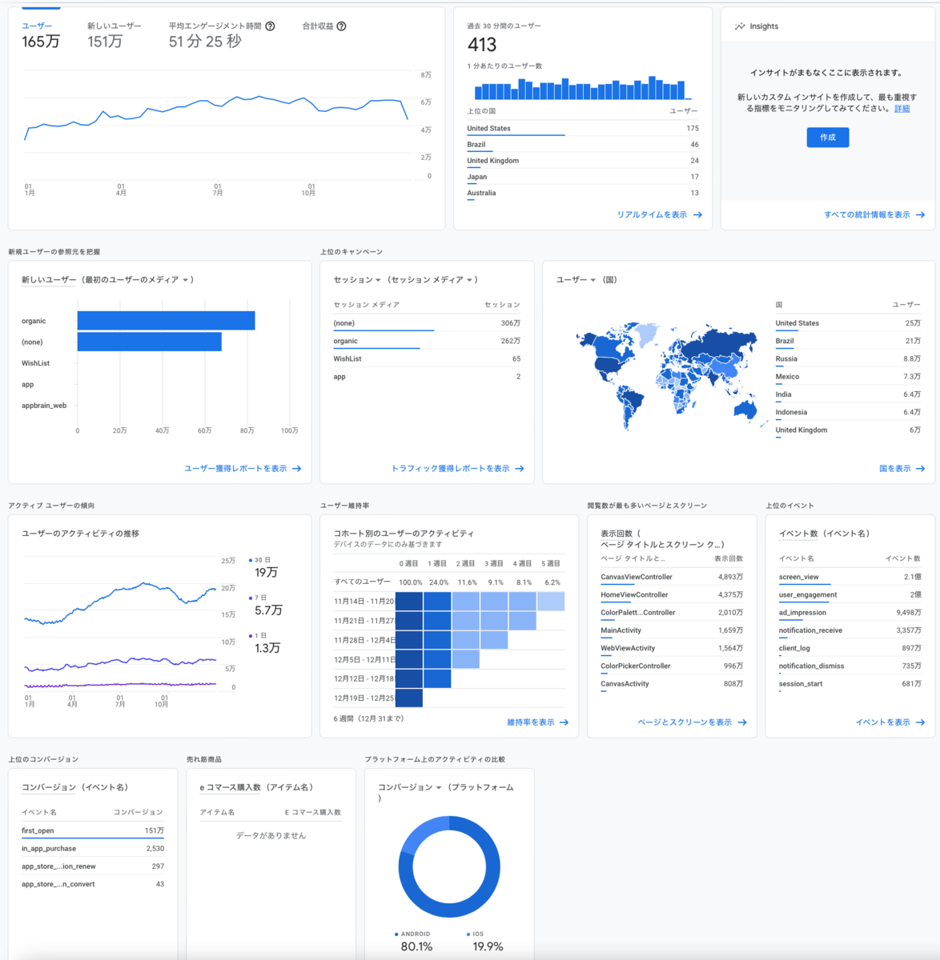Viewport: 940px width, 960px height.
Task: Click the conversions donut chart
Action: [x=449, y=866]
